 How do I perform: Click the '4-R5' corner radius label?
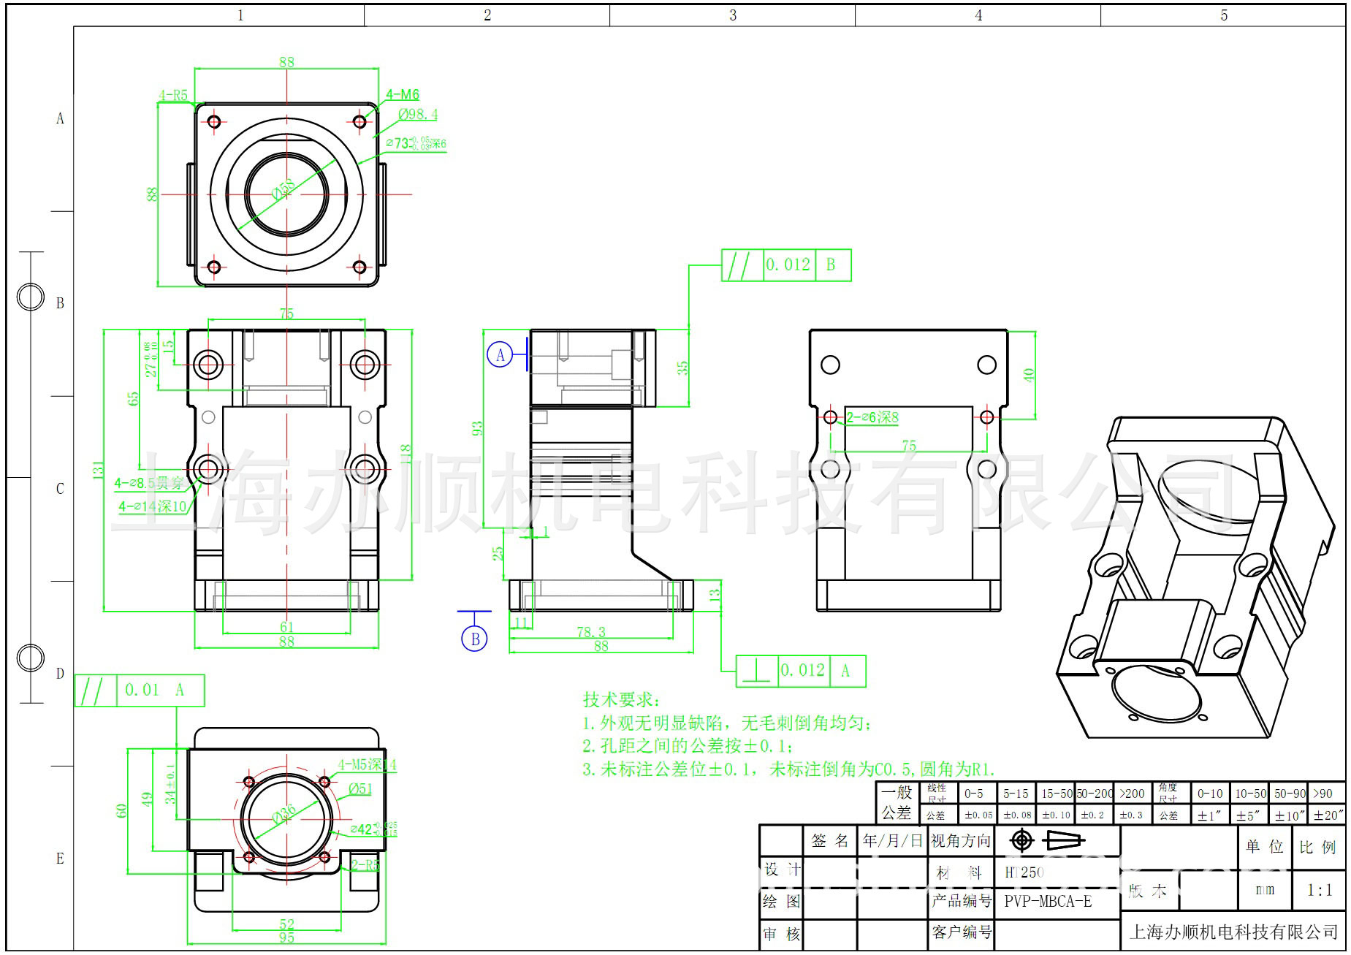[x=173, y=95]
